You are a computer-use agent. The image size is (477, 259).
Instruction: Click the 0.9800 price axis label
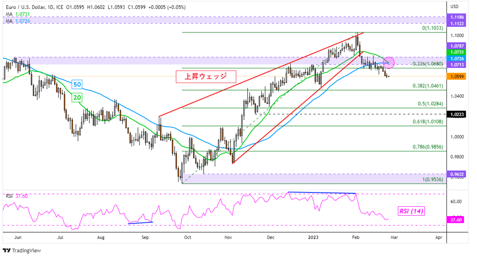pos(457,157)
